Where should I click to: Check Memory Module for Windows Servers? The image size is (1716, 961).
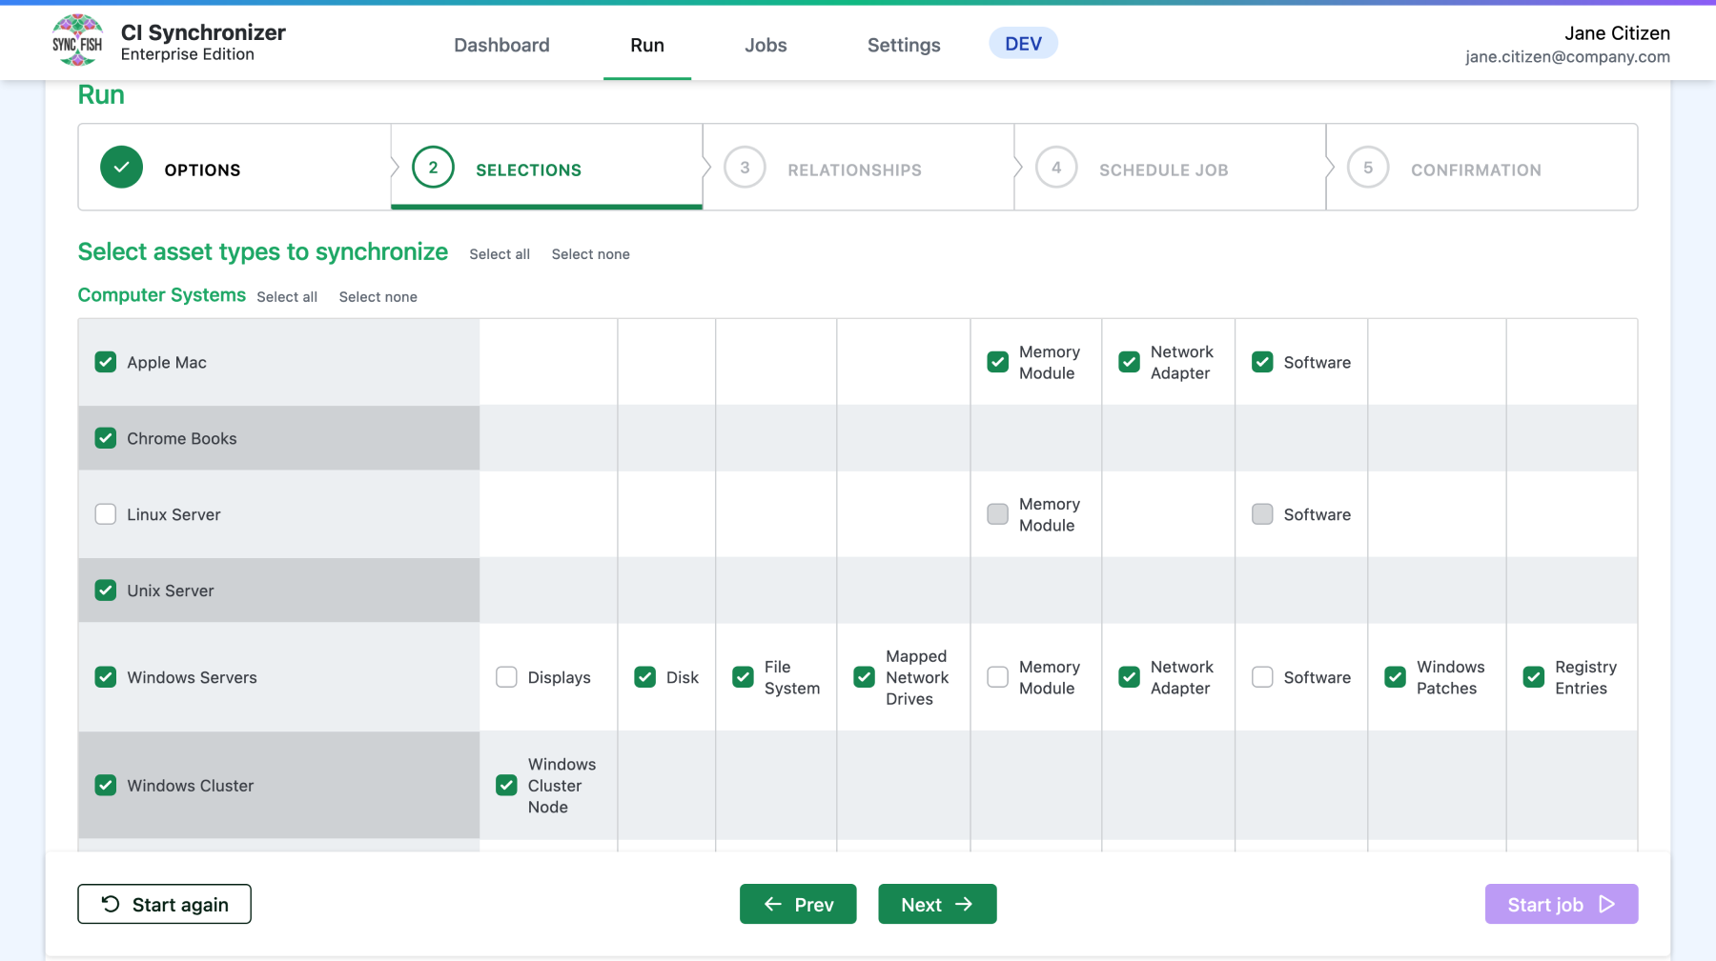pyautogui.click(x=997, y=677)
